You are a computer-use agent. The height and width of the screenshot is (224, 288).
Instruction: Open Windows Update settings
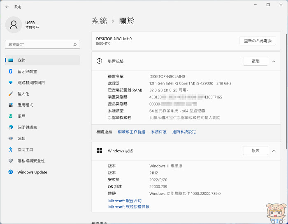pyautogui.click(x=42, y=172)
